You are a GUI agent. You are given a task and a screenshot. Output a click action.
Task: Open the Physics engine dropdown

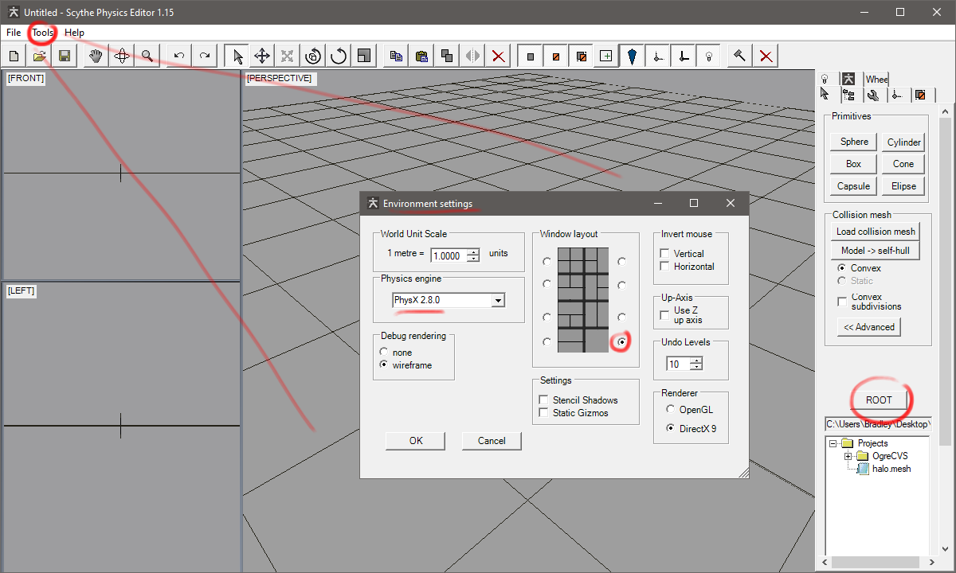(x=498, y=300)
